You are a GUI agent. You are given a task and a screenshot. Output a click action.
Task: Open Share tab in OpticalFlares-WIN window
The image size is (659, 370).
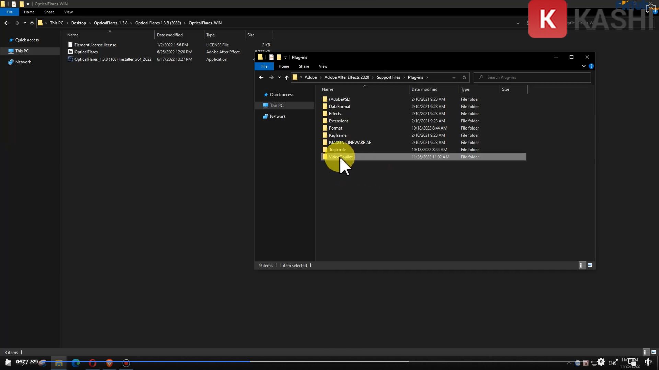pyautogui.click(x=49, y=12)
